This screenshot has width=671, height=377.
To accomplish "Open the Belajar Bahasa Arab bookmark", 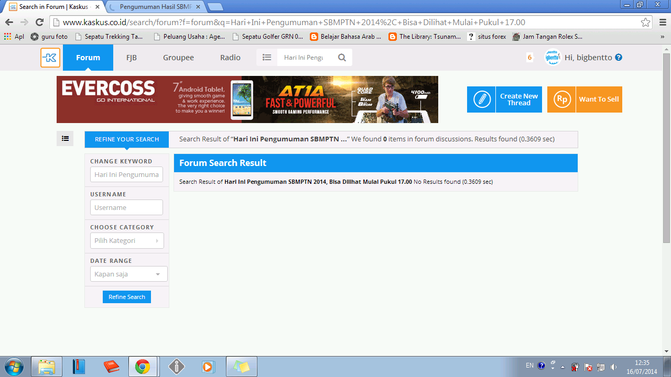I will (346, 37).
